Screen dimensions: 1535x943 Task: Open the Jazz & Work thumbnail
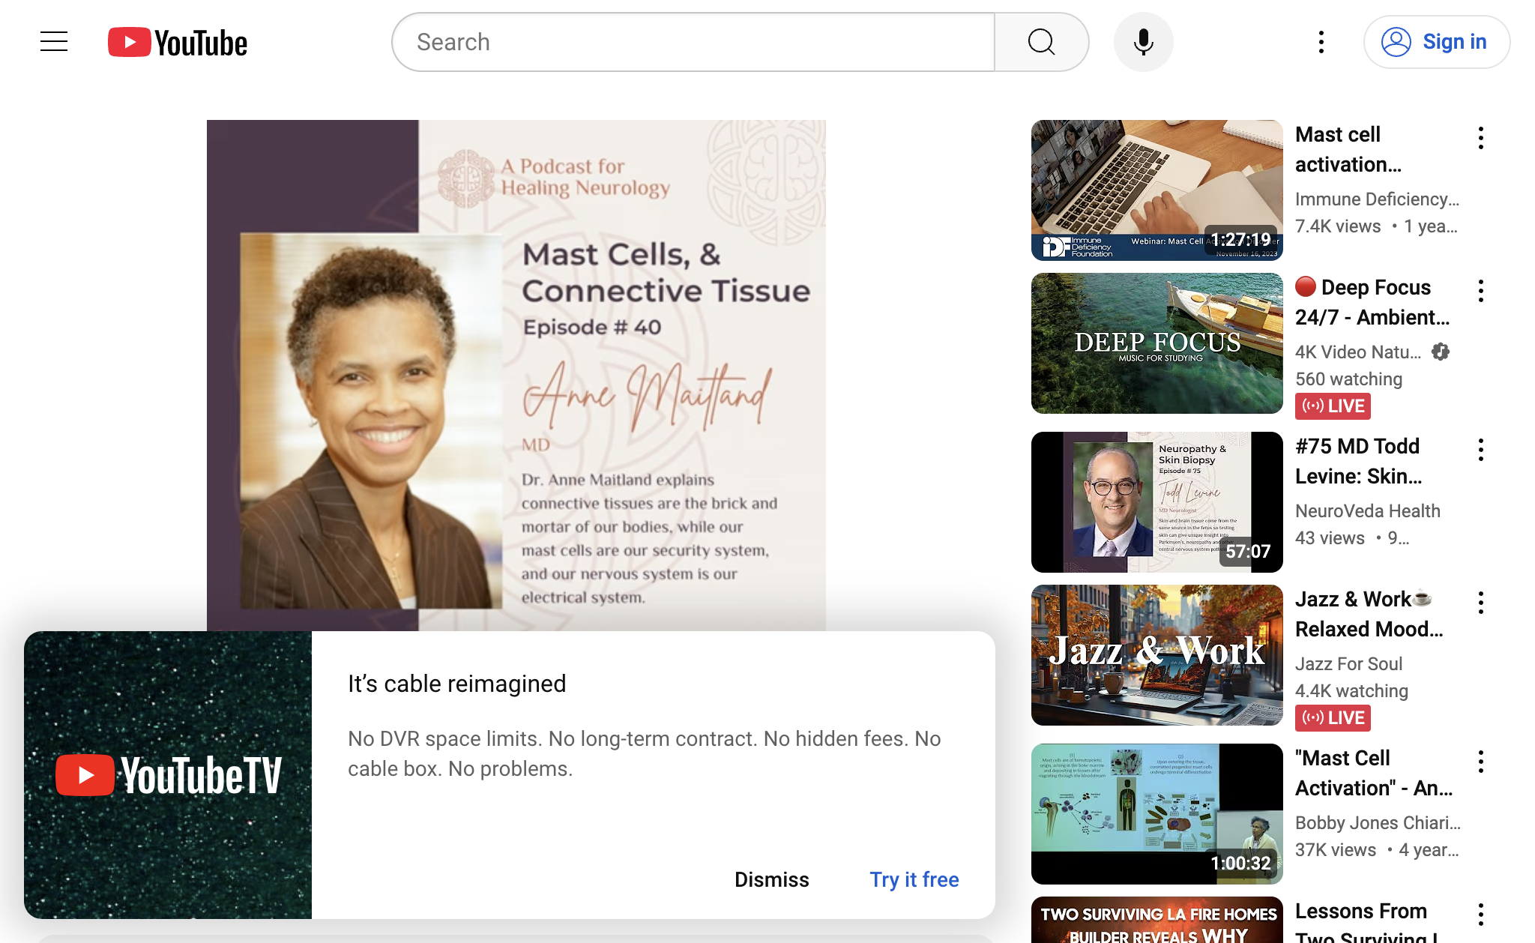pyautogui.click(x=1157, y=655)
